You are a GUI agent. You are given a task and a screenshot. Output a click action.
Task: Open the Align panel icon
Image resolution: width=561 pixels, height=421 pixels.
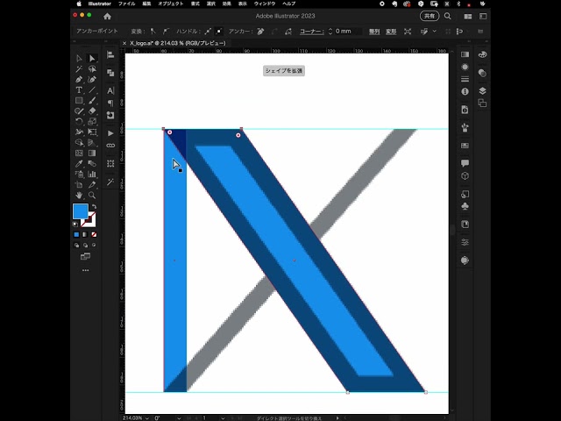pos(110,54)
